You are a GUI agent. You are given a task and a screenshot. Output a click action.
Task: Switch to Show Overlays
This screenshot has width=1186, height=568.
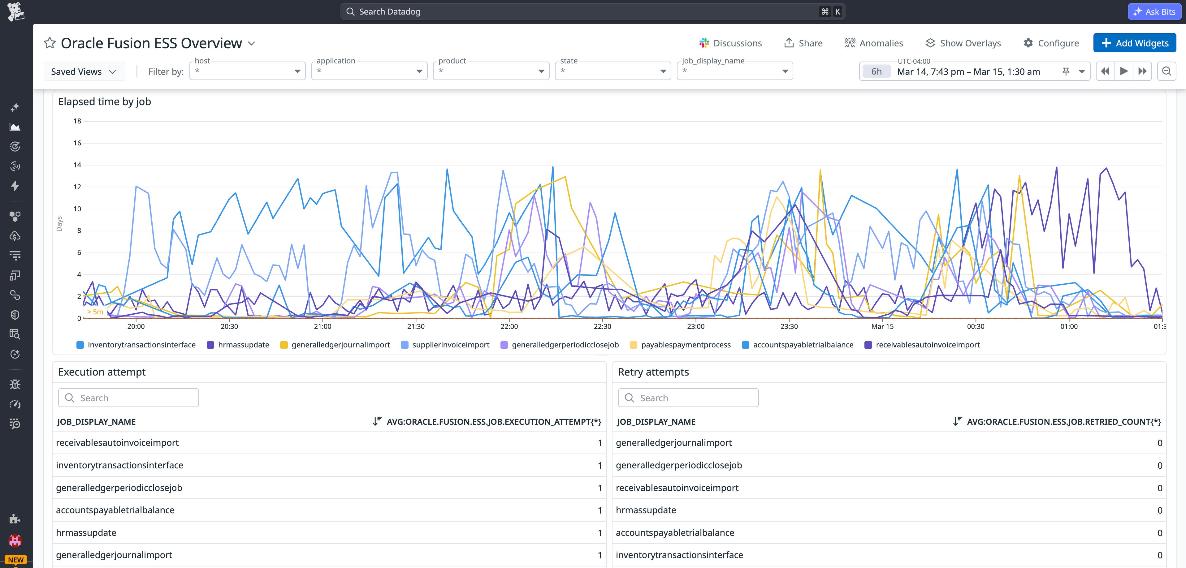963,43
